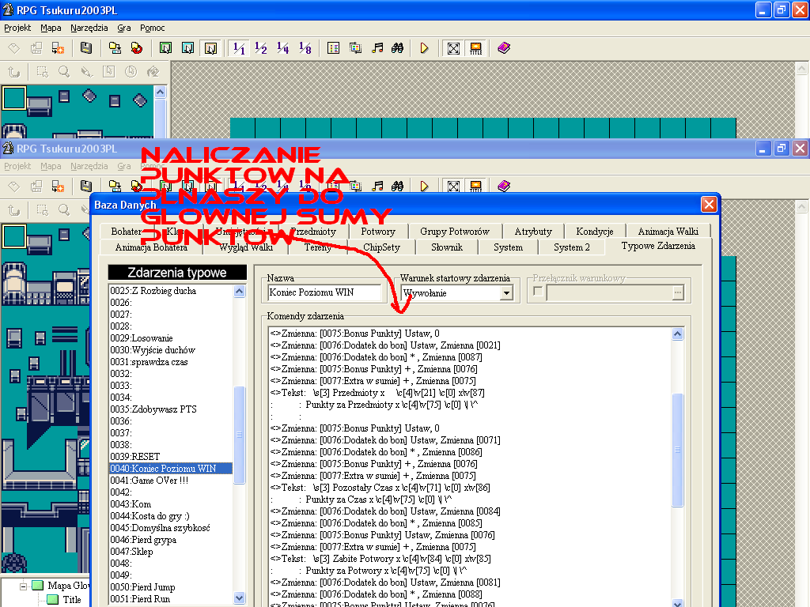Switch to the ChipSety tab
This screenshot has height=607, width=810.
click(381, 247)
